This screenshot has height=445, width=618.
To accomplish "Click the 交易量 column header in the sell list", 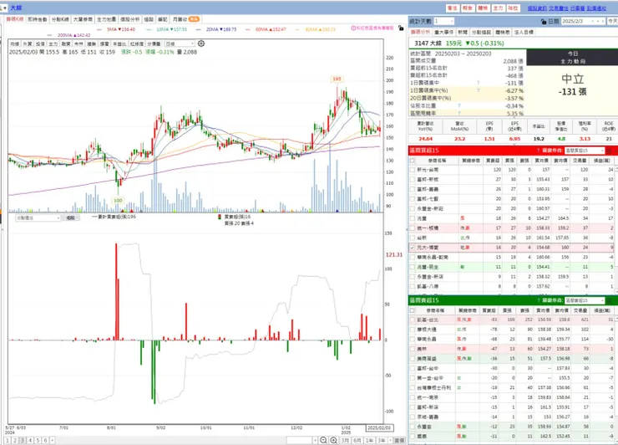I will pyautogui.click(x=581, y=311).
